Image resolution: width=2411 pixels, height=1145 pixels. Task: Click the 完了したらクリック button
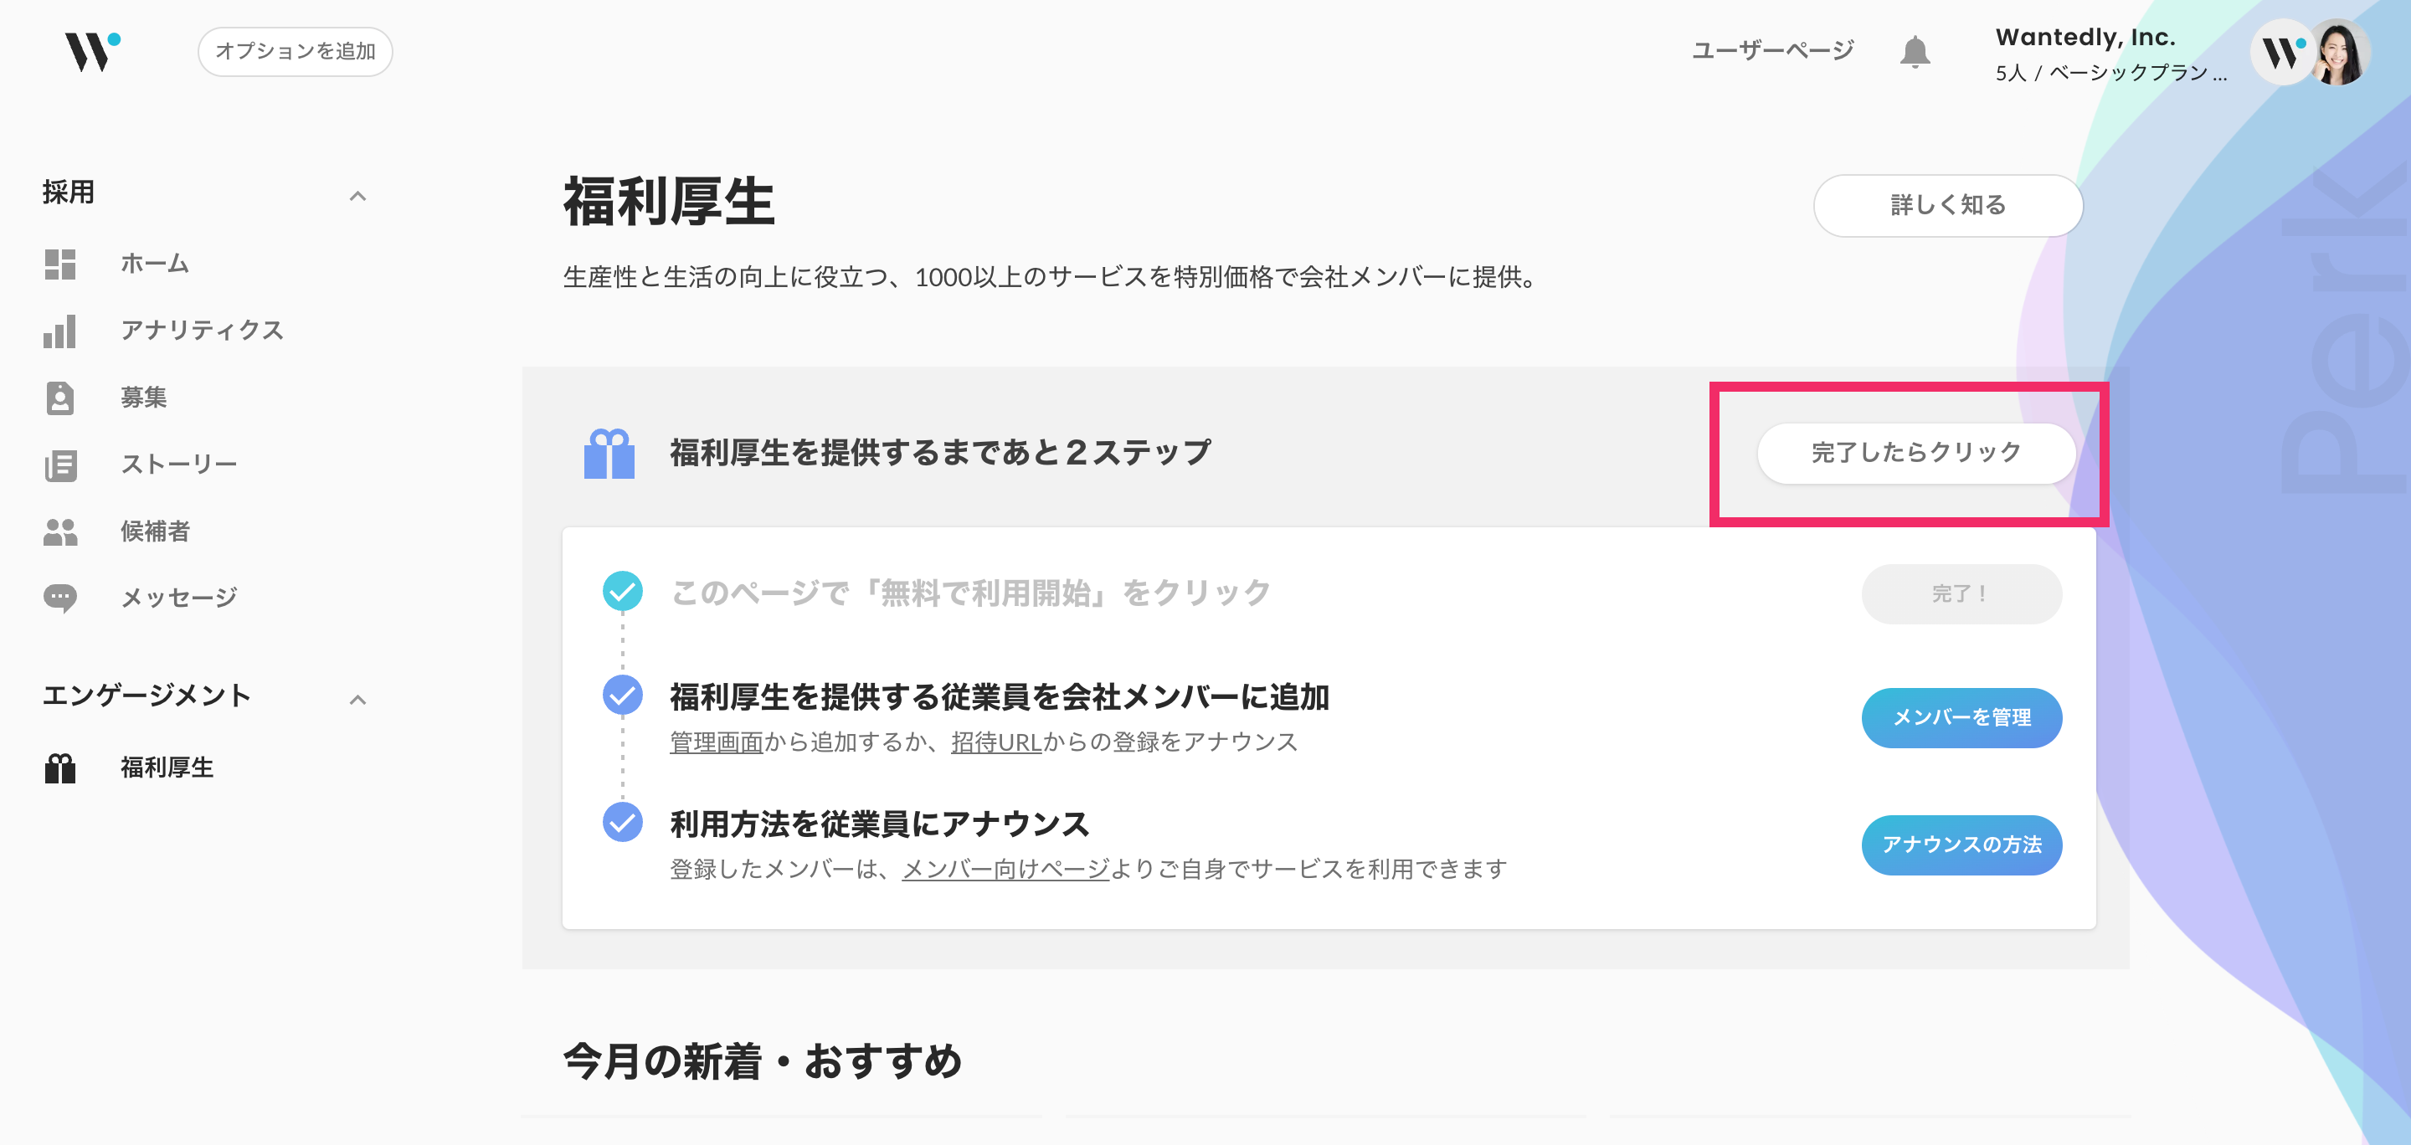[x=1916, y=453]
